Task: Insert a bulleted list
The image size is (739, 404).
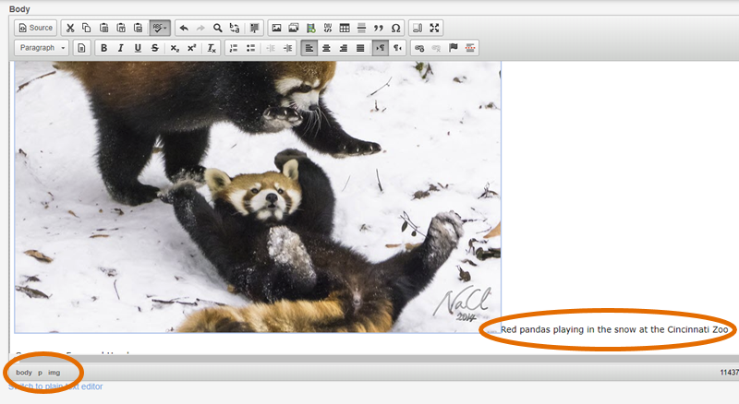Action: pyautogui.click(x=250, y=48)
